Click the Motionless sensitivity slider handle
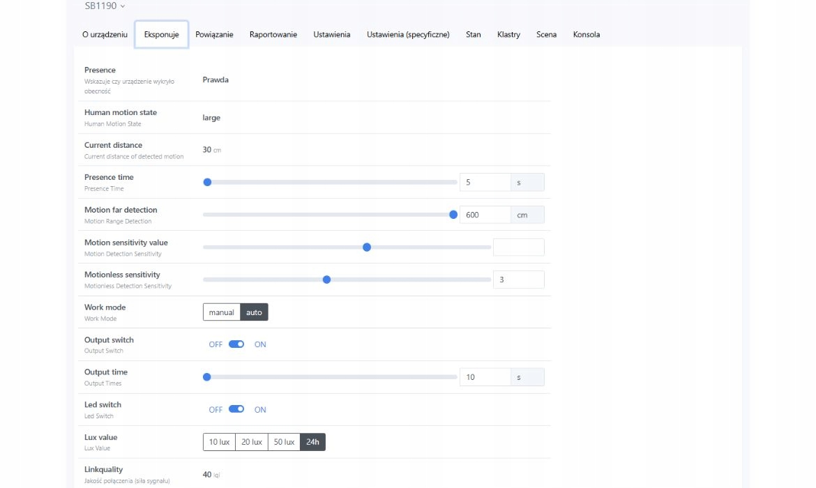This screenshot has height=488, width=816. 326,280
